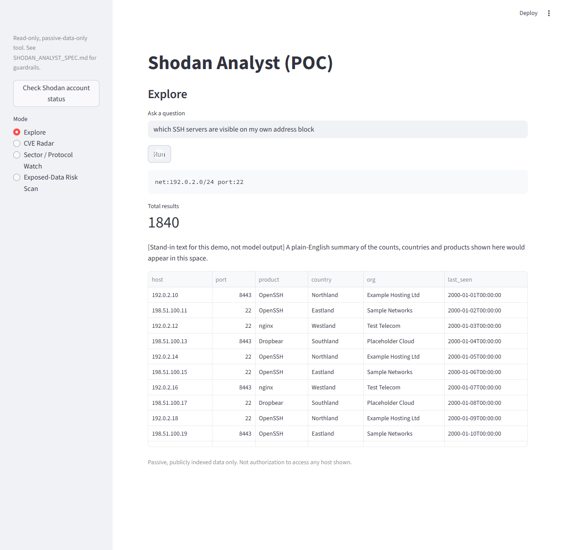Screen dimensions: 563x550
Task: Click last_seen 2000-01-10T00:00:00 cell
Action: (486, 433)
